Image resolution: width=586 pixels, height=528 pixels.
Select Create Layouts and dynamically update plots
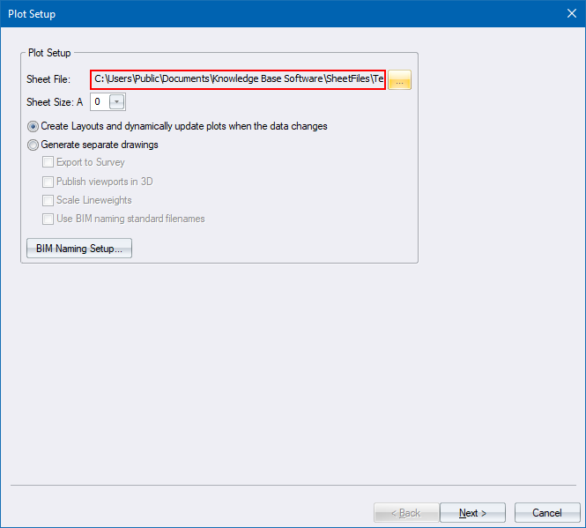(x=33, y=126)
